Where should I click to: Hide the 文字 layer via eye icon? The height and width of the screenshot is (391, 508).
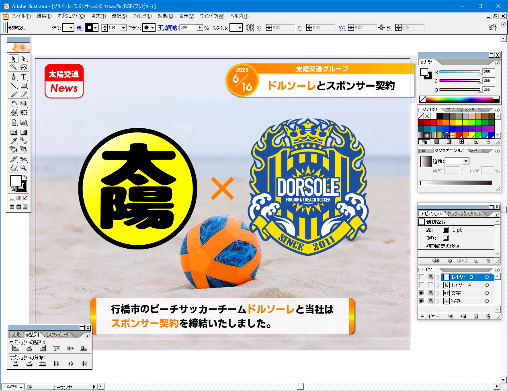pyautogui.click(x=422, y=293)
